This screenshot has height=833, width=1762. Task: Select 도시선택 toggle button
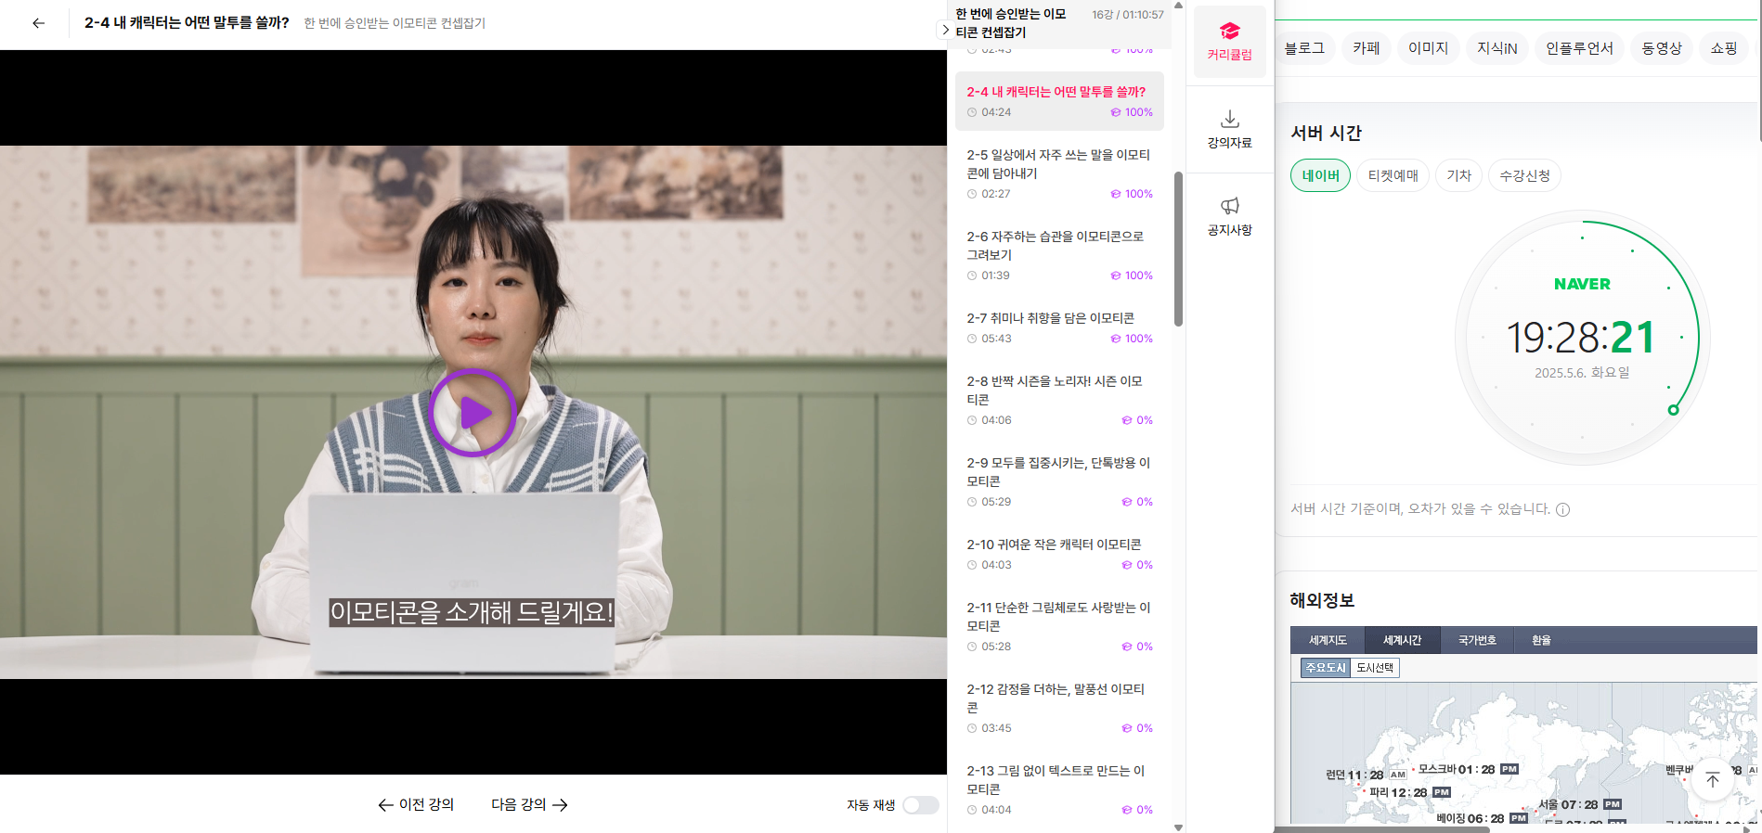coord(1375,668)
